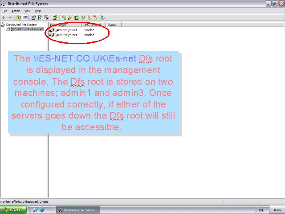Click the Distributed File System tree node icon
The image size is (285, 214).
(x=3, y=25)
